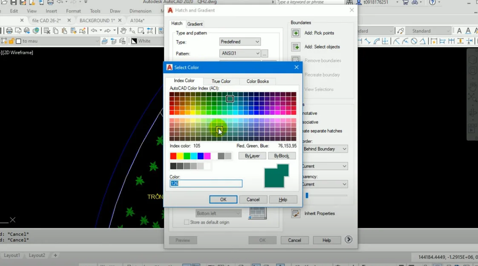Click the Zoom Realtime icon
Viewport: 478px width, 266px height.
pyautogui.click(x=132, y=31)
